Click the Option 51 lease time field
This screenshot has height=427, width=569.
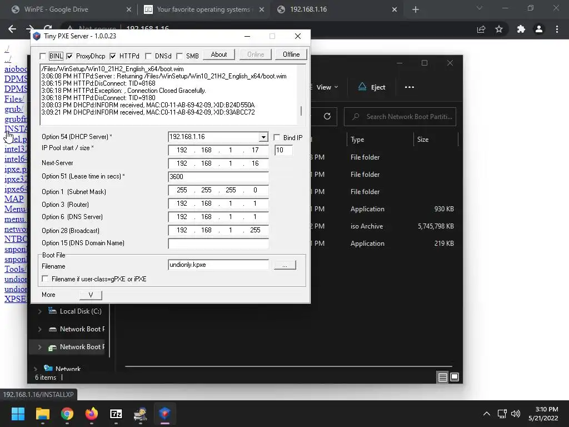click(x=218, y=176)
